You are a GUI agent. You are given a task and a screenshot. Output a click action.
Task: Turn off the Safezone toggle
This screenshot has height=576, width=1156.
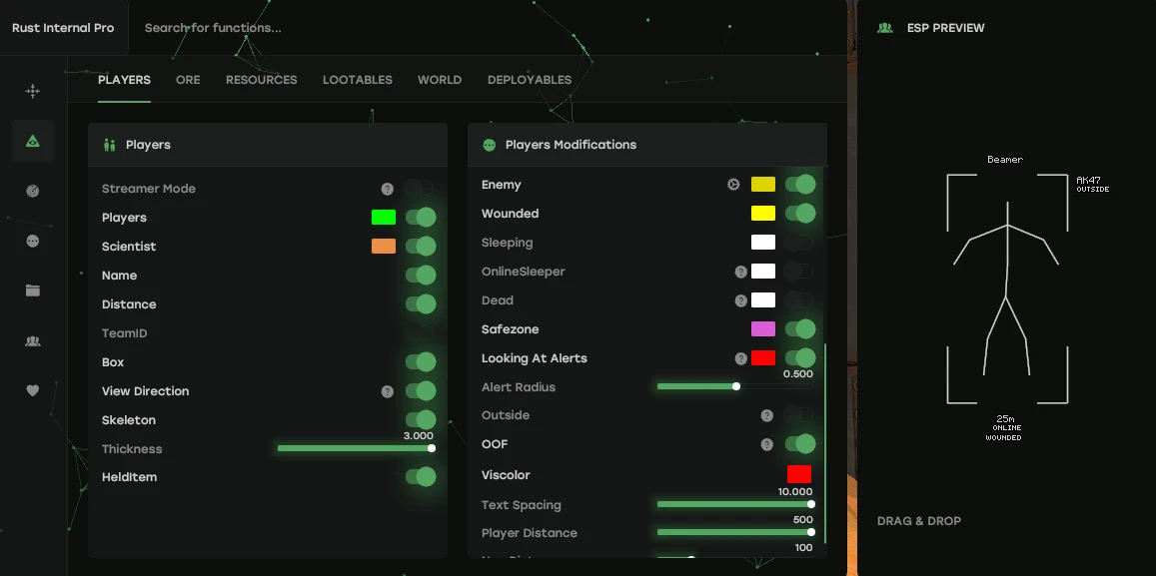click(x=800, y=329)
